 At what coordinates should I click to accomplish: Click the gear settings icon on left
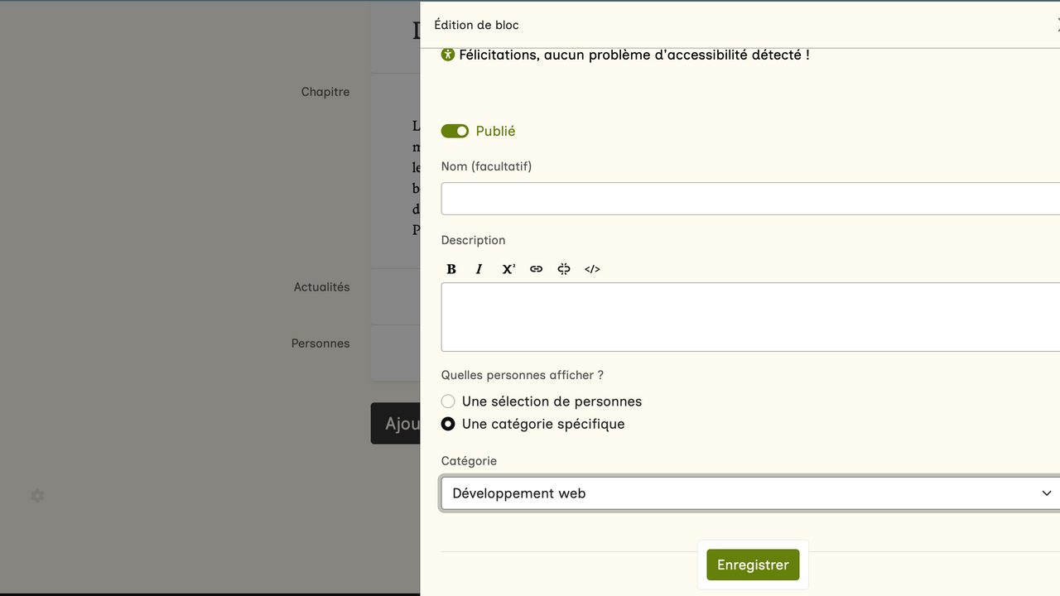[x=37, y=496]
